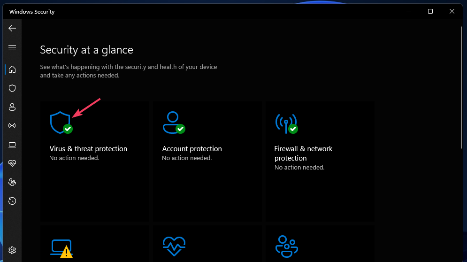Close the Windows Security window
Image resolution: width=467 pixels, height=262 pixels.
(x=452, y=11)
